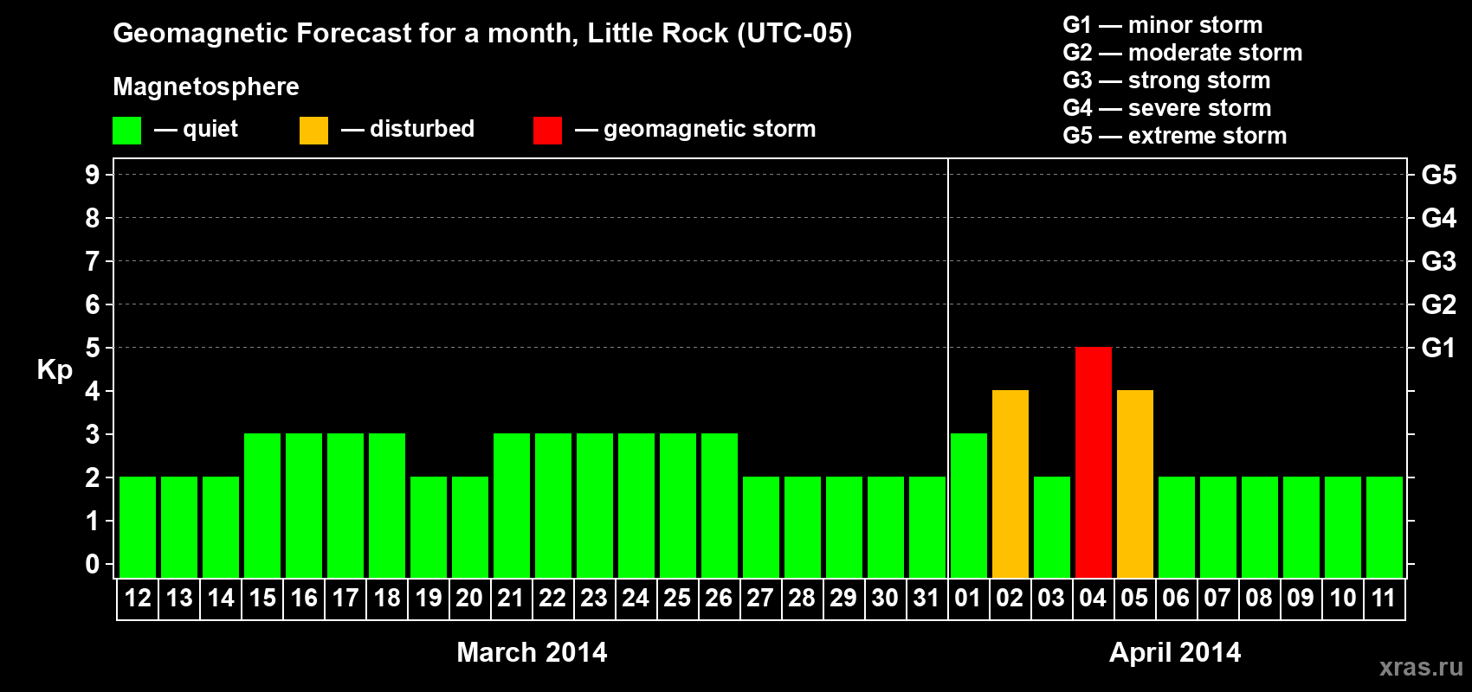The image size is (1472, 692).
Task: Click the orange bar for April 02
Action: click(1010, 484)
